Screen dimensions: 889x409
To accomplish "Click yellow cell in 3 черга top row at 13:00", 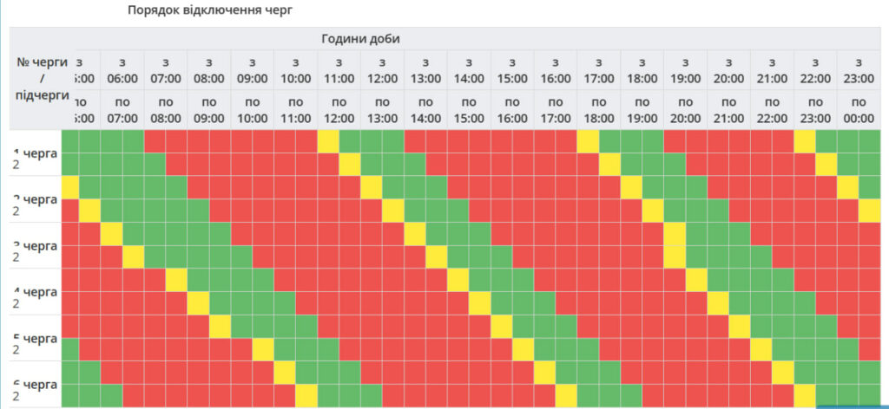I will click(x=415, y=233).
